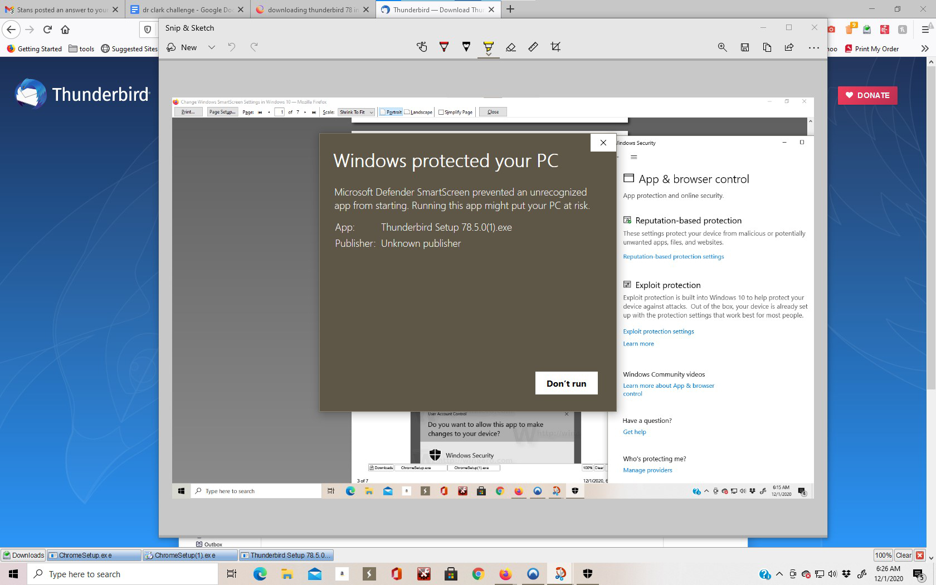The height and width of the screenshot is (585, 936).
Task: Open the Firefox Home page
Action: [x=65, y=30]
